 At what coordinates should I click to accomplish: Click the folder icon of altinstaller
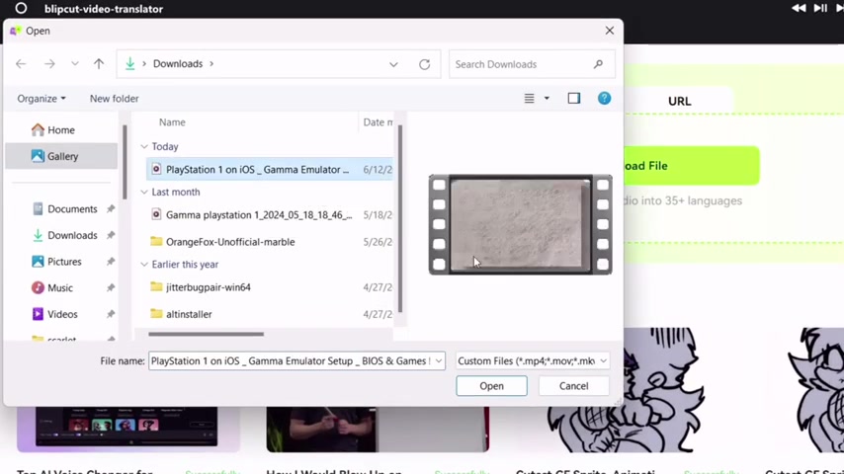156,314
